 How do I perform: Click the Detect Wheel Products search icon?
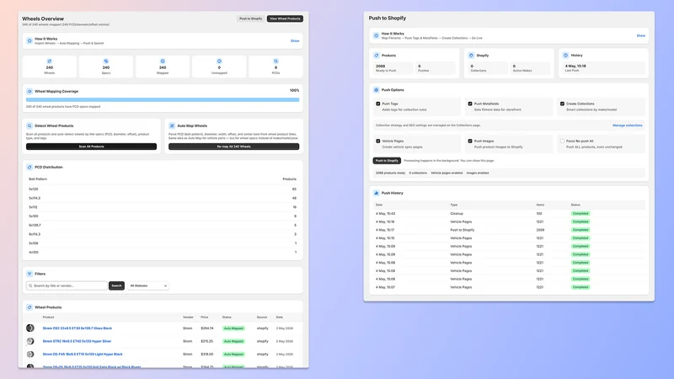pos(29,125)
